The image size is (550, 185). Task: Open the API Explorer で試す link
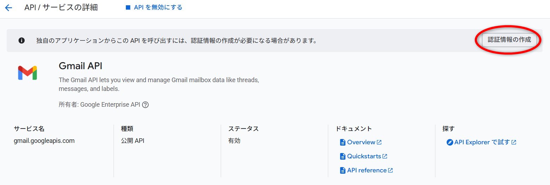[482, 142]
